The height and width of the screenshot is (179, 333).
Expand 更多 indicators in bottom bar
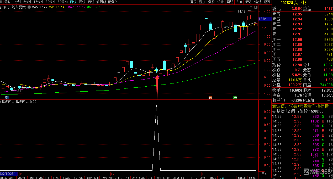pos(213,178)
